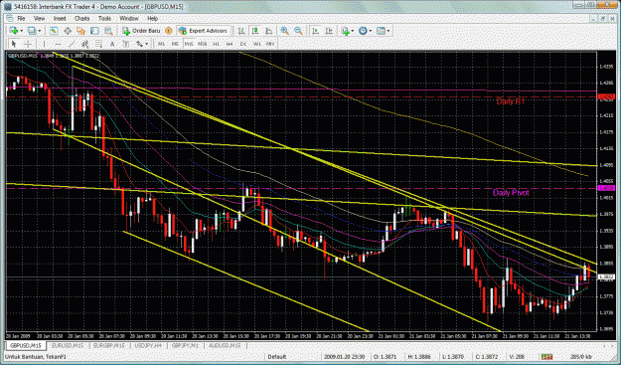The image size is (621, 365).
Task: Click the Default profile in status bar
Action: click(x=277, y=357)
